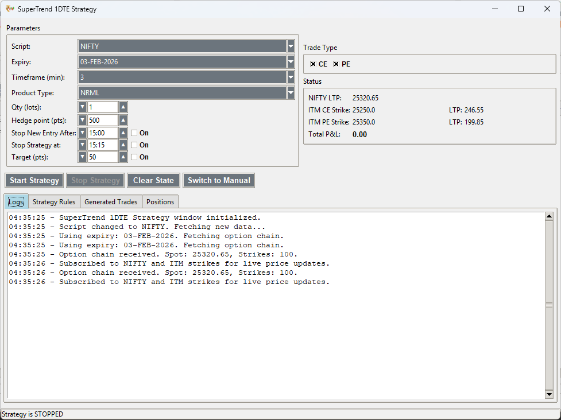Open the Product Type NRML dropdown
The width and height of the screenshot is (561, 420).
pos(291,93)
